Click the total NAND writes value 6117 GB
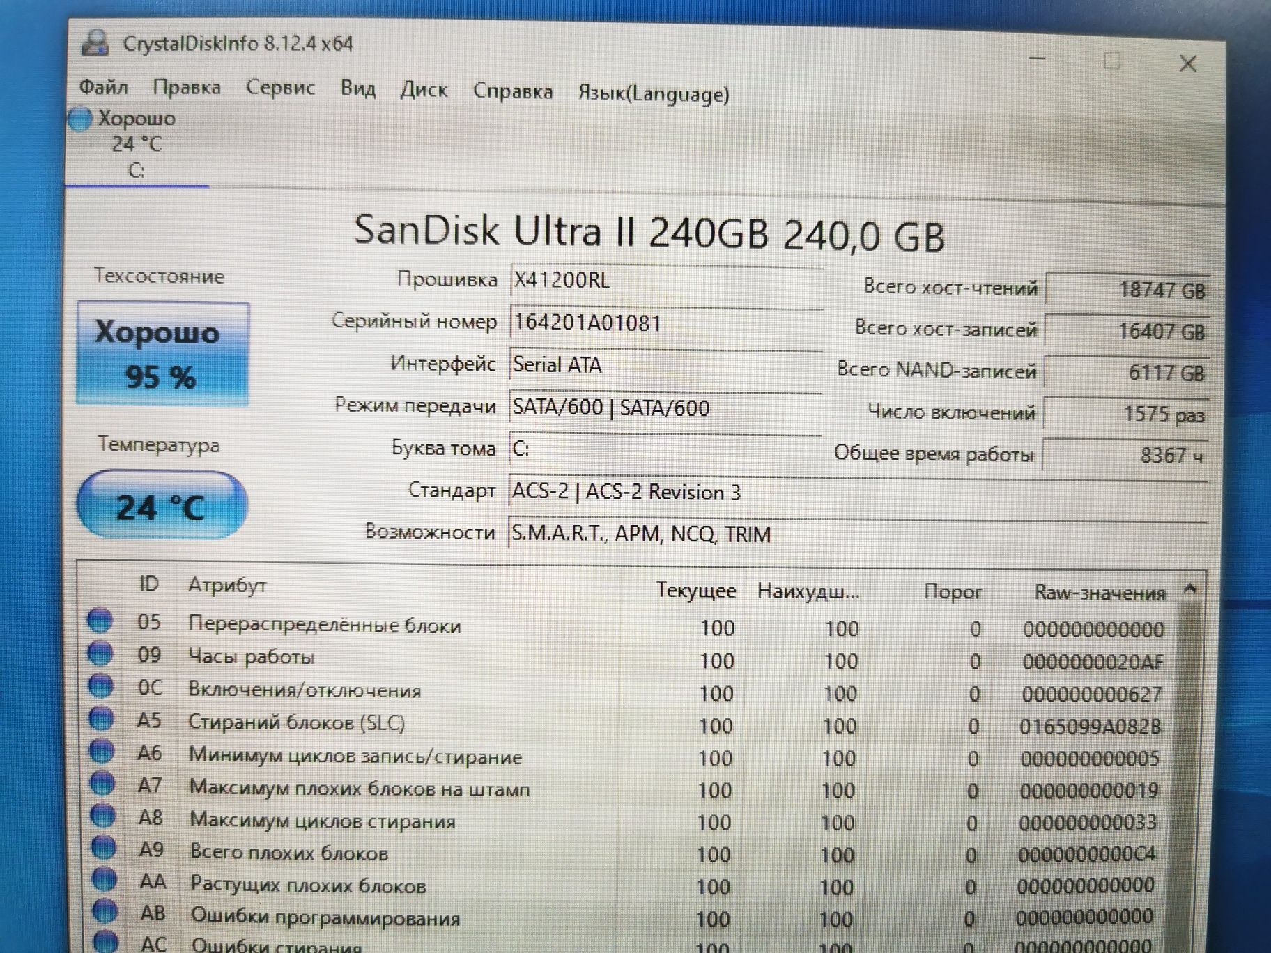Viewport: 1271px width, 953px height. click(1126, 373)
